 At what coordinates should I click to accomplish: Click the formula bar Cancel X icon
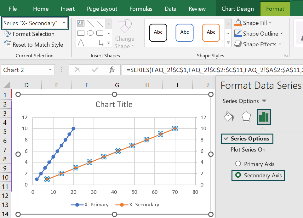pyautogui.click(x=78, y=70)
